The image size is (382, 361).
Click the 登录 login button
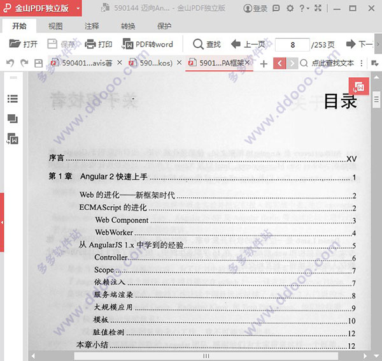(x=255, y=8)
